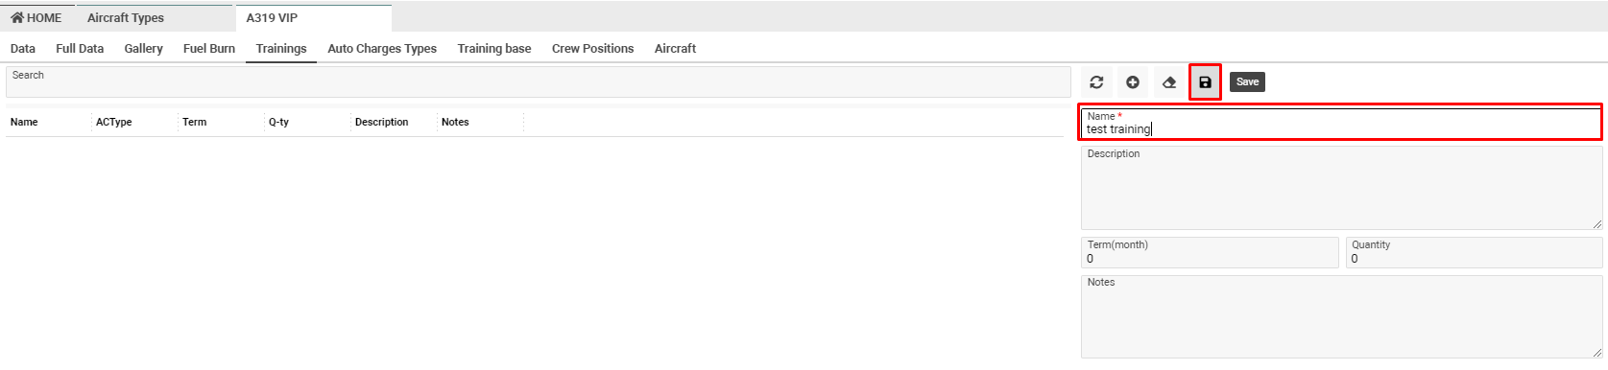Open the Gallery tab

click(x=143, y=48)
